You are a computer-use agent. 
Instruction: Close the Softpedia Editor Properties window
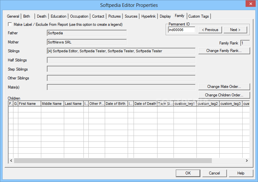point(250,4)
